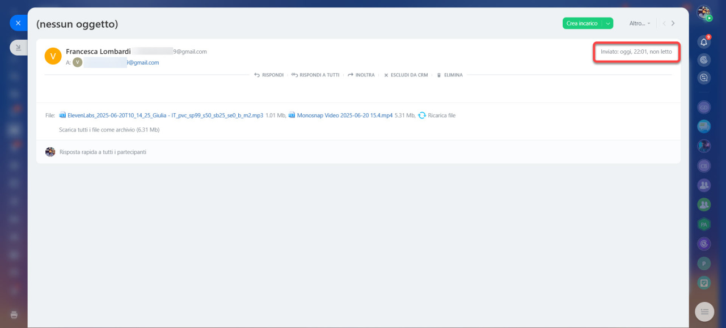Click sender avatar with letter V
This screenshot has width=726, height=328.
click(x=53, y=56)
